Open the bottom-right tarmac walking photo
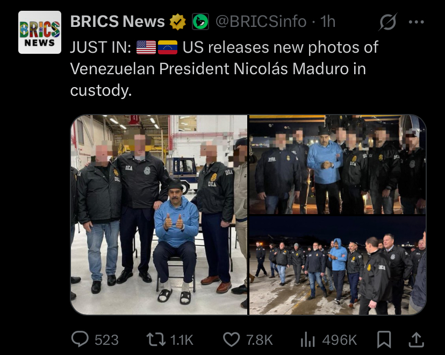Screen dimensions: 445x355 pos(338,265)
